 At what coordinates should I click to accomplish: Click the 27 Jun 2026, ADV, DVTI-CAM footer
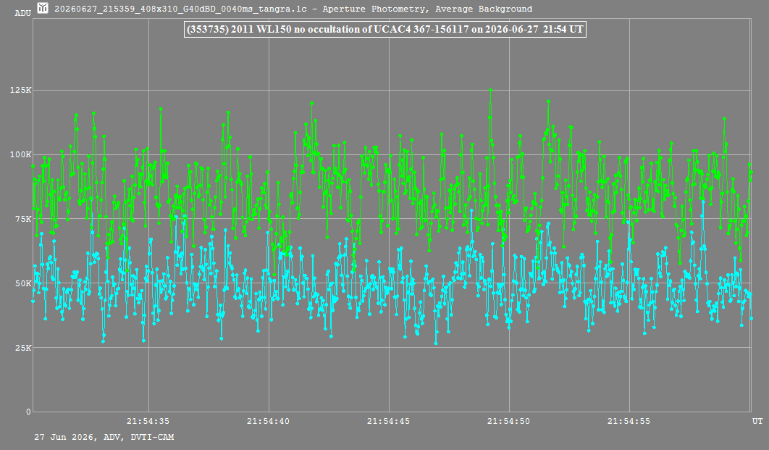[104, 437]
